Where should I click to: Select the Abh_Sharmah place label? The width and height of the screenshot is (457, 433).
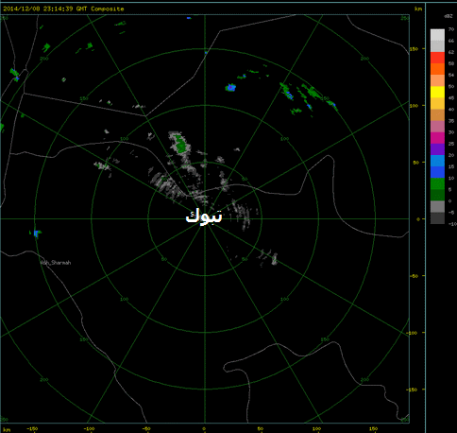(56, 263)
